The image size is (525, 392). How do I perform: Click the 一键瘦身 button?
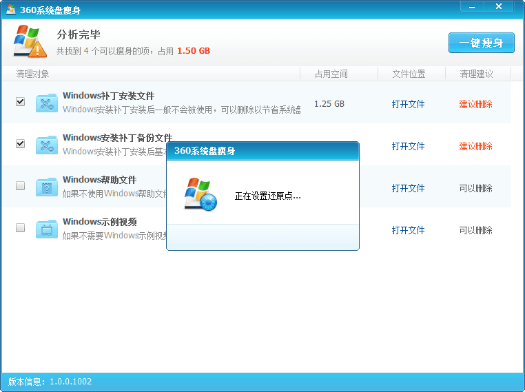pyautogui.click(x=481, y=43)
